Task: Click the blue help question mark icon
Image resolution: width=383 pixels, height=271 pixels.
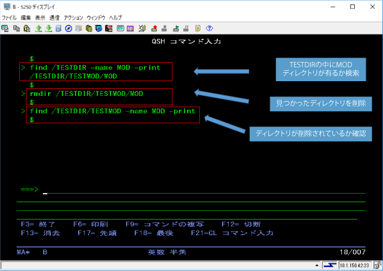Action: tap(209, 28)
